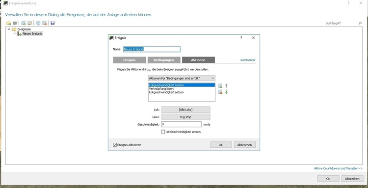Select the Ereignisse tree root label
Viewport: 368px width, 188px height.
tap(24, 29)
